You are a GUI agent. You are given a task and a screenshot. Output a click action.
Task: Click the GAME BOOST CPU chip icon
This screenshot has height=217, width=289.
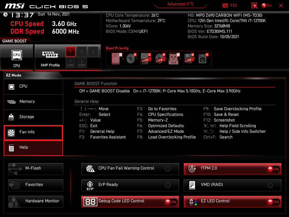[x=17, y=55]
